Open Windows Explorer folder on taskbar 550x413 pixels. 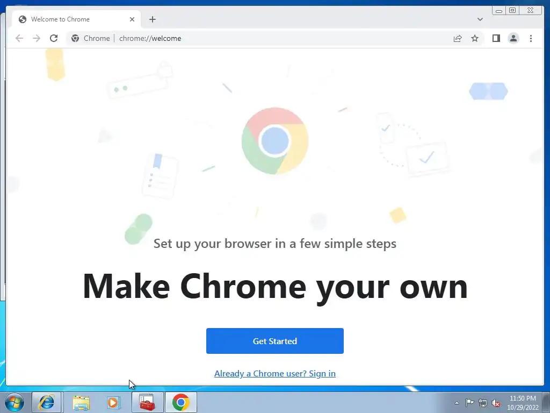click(x=81, y=402)
